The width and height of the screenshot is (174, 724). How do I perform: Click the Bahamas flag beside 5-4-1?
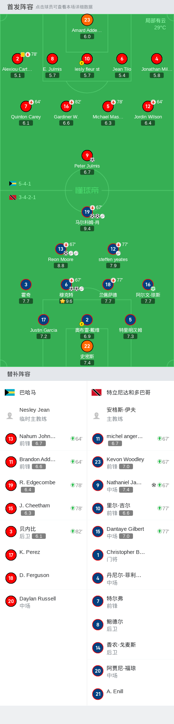click(13, 184)
